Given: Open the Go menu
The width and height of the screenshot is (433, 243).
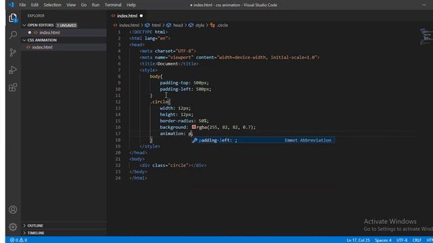Looking at the screenshot, I should click(x=84, y=5).
